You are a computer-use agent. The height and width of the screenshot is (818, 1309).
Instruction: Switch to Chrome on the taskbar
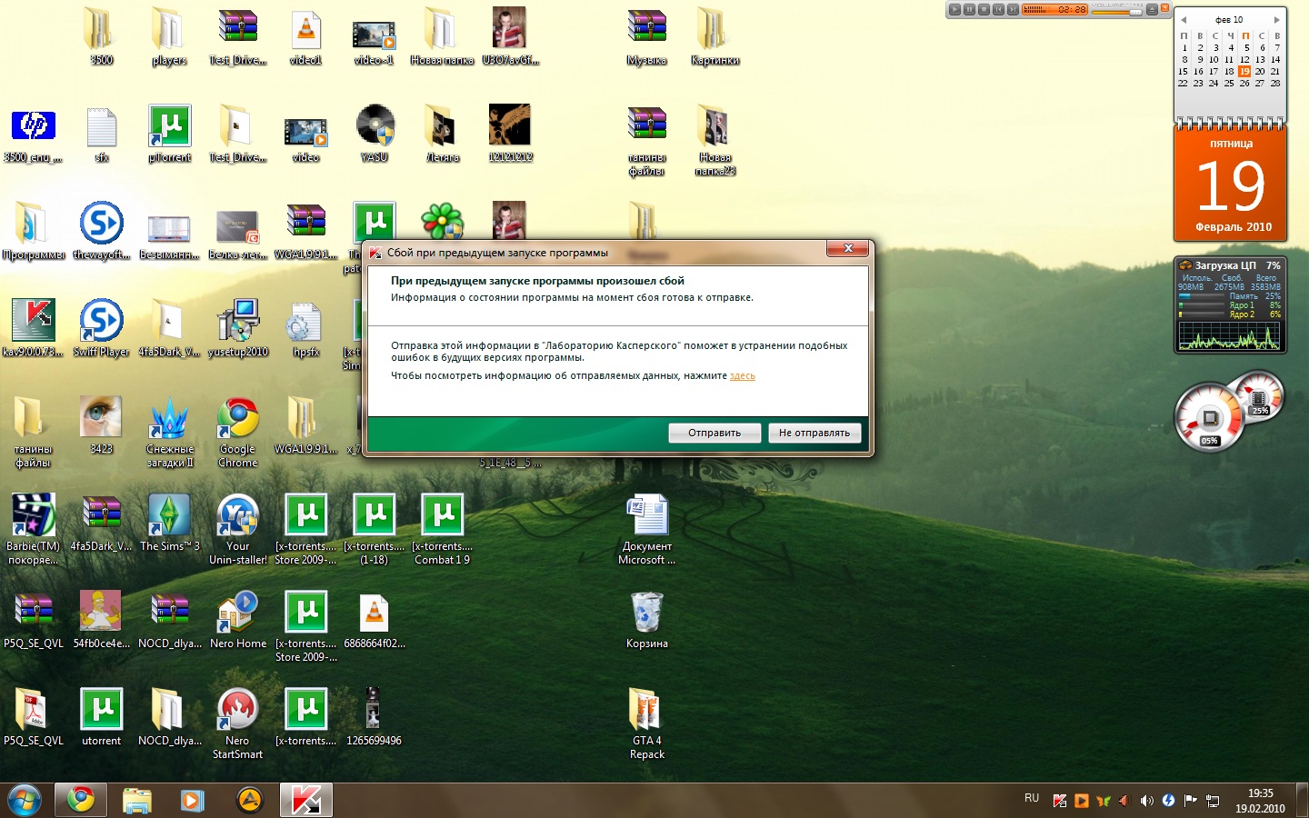[x=81, y=800]
